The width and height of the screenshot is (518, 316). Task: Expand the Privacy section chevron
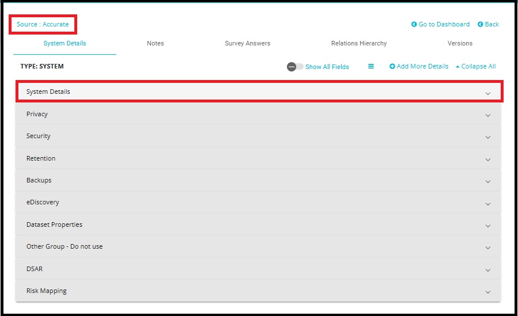point(487,115)
